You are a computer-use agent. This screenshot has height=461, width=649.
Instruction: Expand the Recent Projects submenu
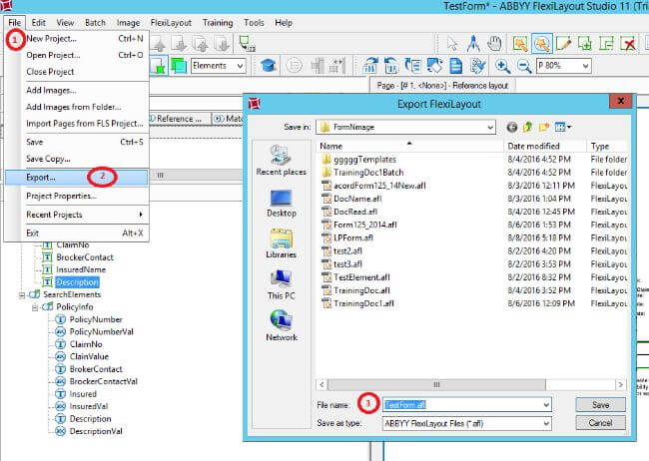[x=84, y=215]
